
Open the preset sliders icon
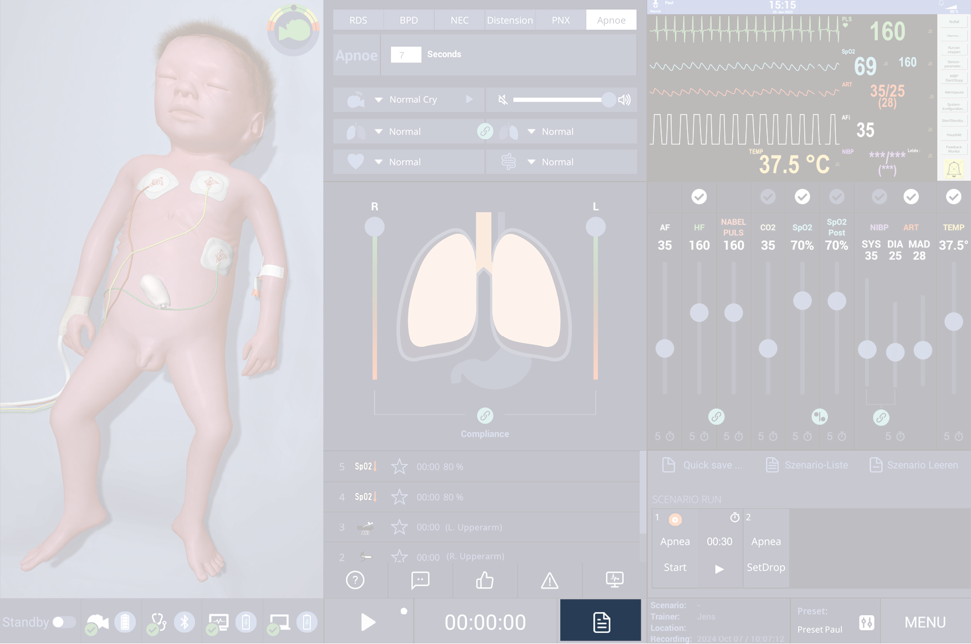point(866,622)
